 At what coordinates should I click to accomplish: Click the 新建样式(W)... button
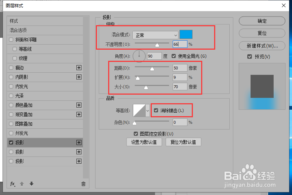tap(262, 46)
